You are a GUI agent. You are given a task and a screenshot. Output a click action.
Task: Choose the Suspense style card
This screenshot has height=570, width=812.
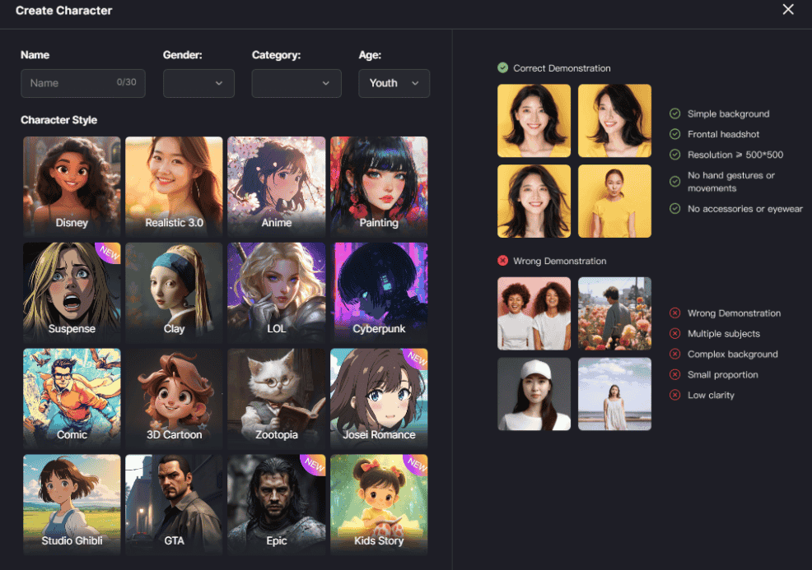72,290
